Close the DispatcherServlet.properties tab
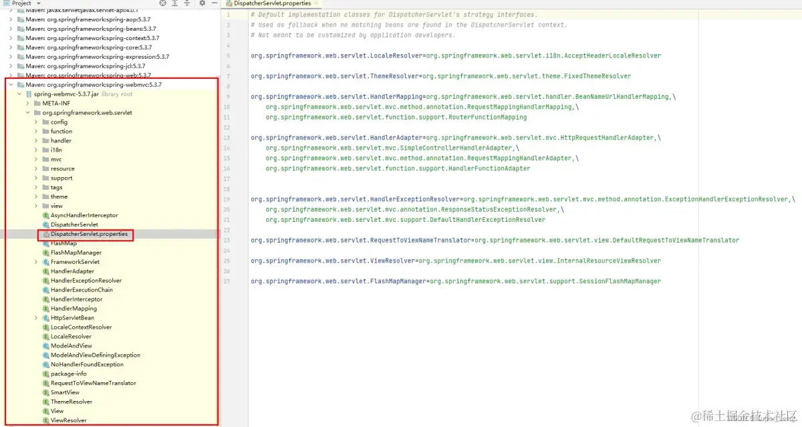The width and height of the screenshot is (802, 427). pos(317,3)
